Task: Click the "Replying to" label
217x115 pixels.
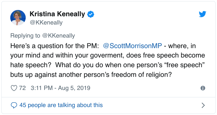Action: click(x=26, y=36)
